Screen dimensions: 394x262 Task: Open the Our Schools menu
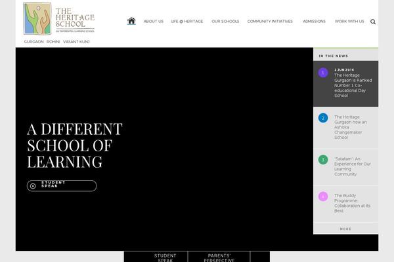pos(225,22)
